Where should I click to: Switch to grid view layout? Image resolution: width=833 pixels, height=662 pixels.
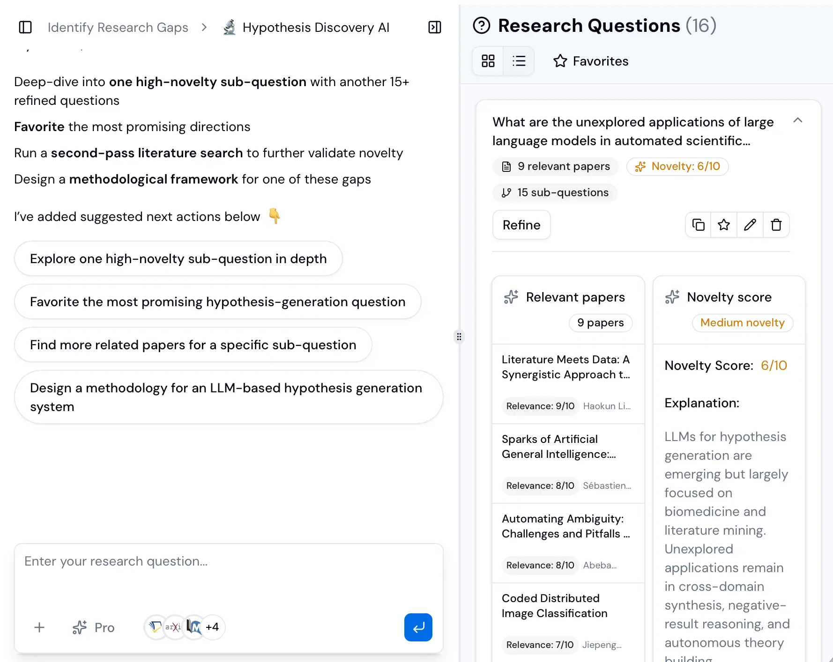[x=488, y=61]
